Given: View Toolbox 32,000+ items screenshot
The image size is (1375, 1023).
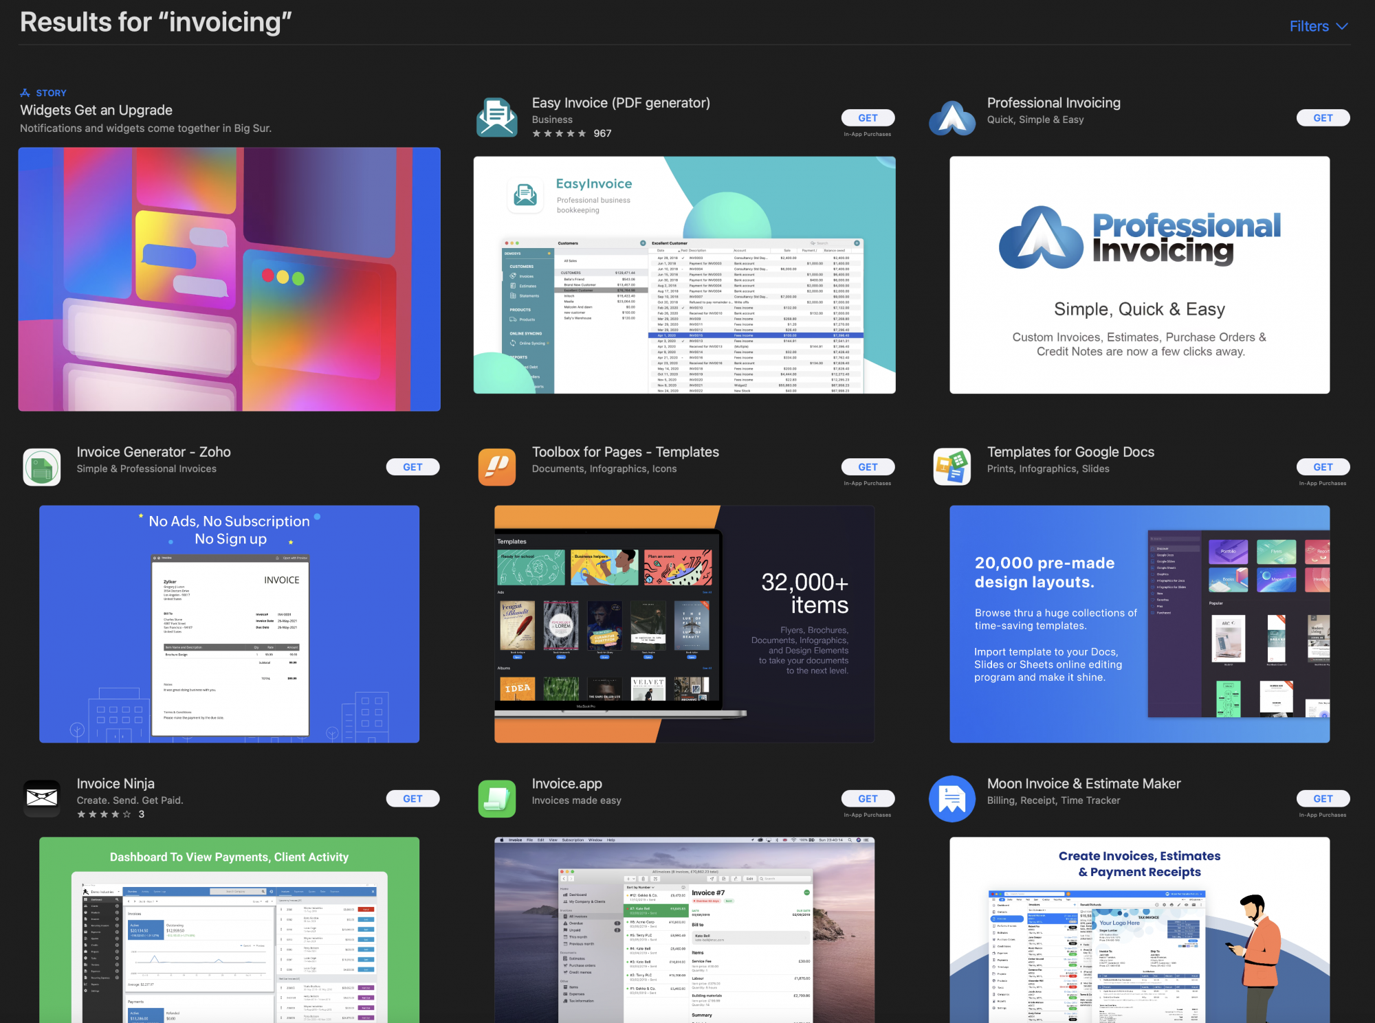Looking at the screenshot, I should 684,624.
